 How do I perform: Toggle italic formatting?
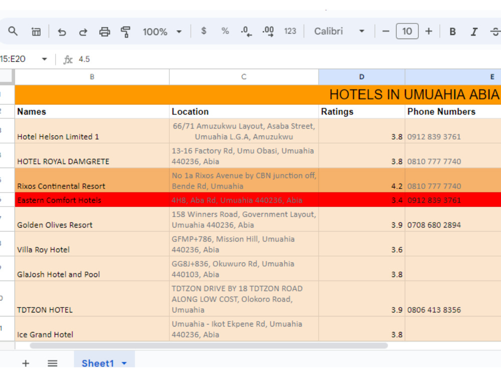tap(474, 31)
